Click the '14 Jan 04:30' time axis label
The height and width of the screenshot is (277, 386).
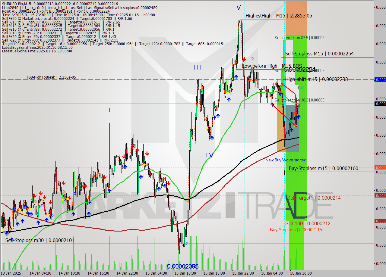pos(40,273)
